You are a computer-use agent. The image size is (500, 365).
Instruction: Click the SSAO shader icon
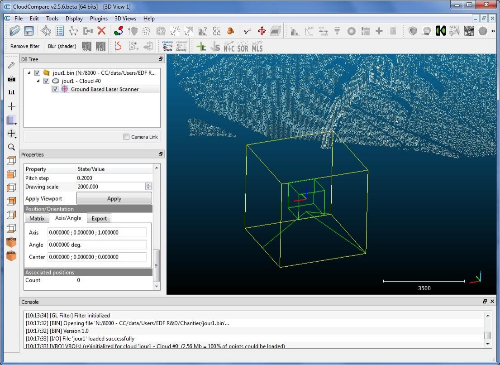[100, 46]
